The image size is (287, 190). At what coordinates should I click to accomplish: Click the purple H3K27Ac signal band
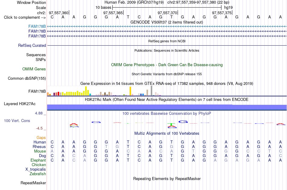(167, 107)
